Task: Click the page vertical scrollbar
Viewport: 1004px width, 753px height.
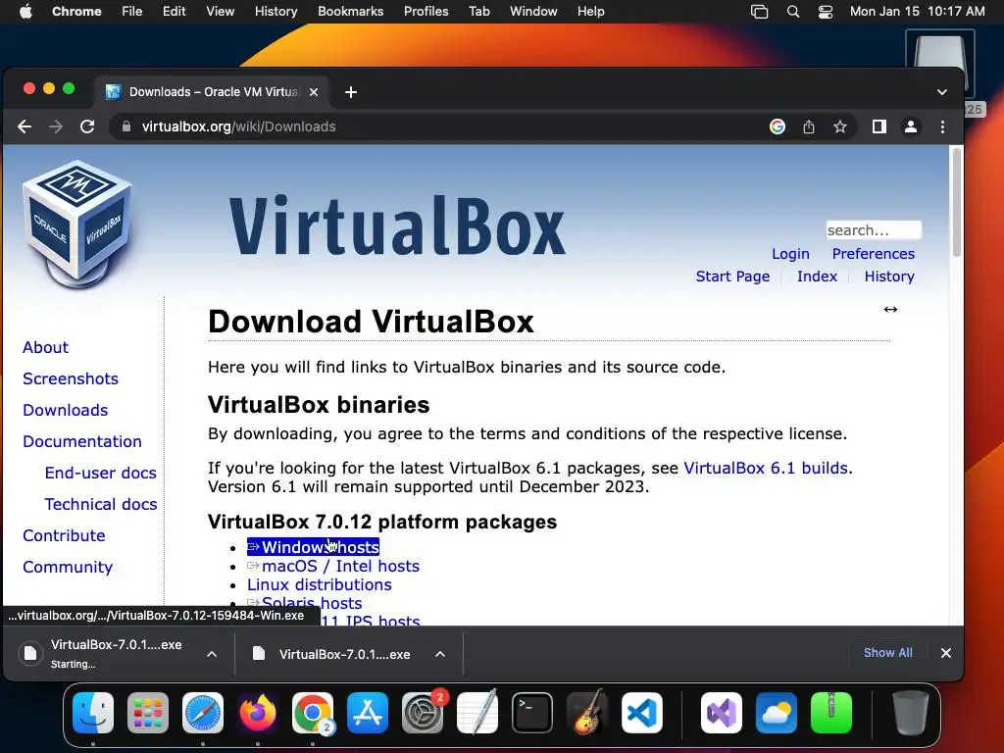Action: tap(957, 202)
